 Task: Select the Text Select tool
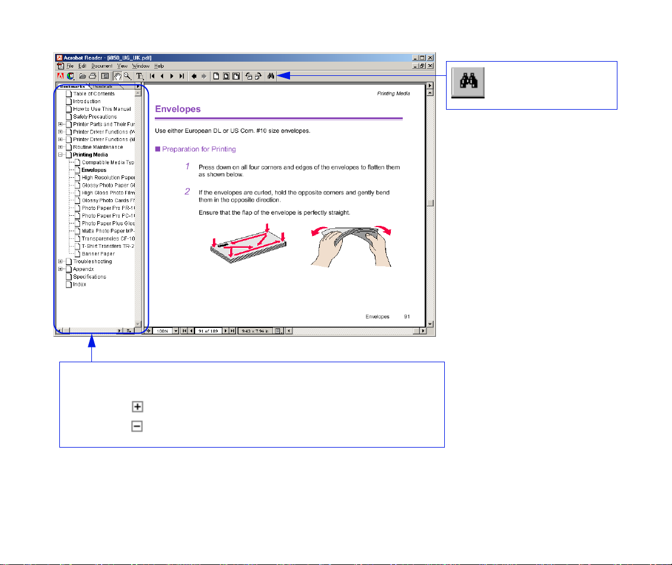pos(140,76)
